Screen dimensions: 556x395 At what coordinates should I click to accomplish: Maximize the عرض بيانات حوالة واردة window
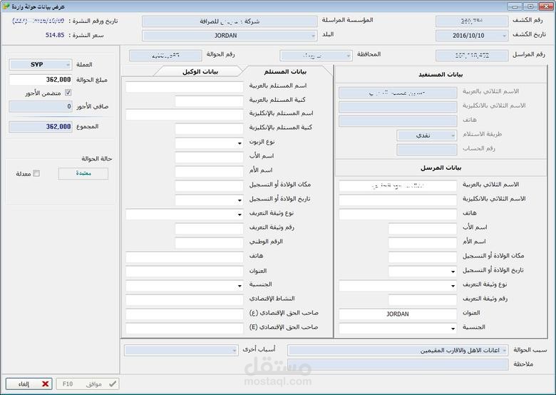point(530,6)
